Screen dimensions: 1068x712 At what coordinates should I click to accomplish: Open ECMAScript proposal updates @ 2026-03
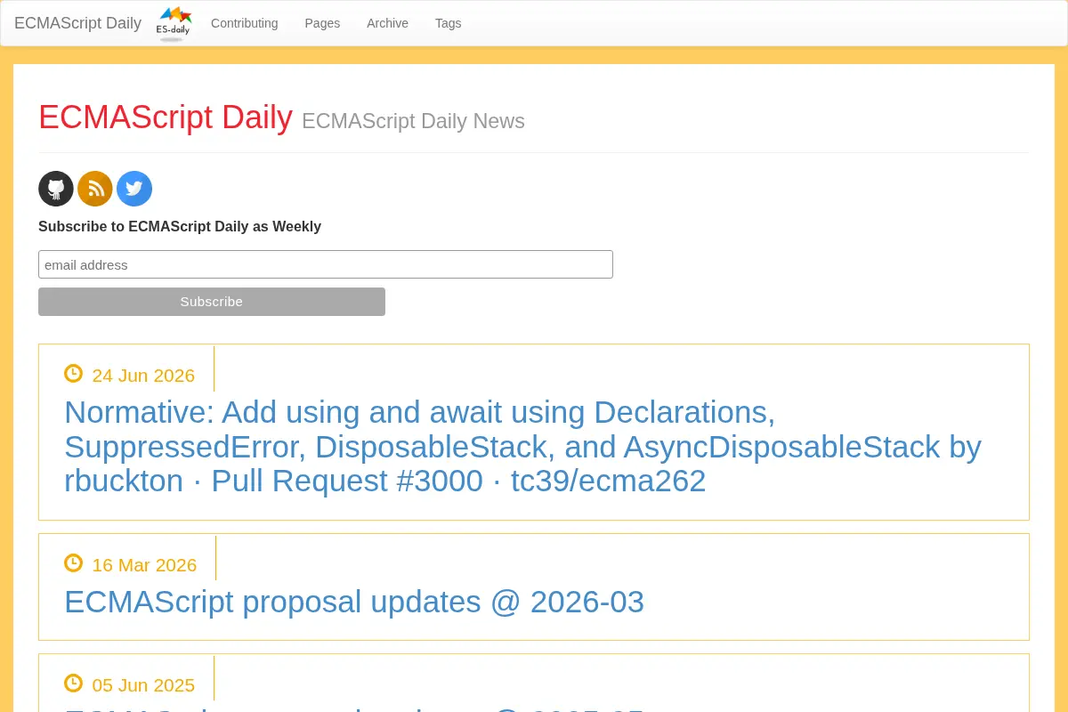click(x=354, y=602)
